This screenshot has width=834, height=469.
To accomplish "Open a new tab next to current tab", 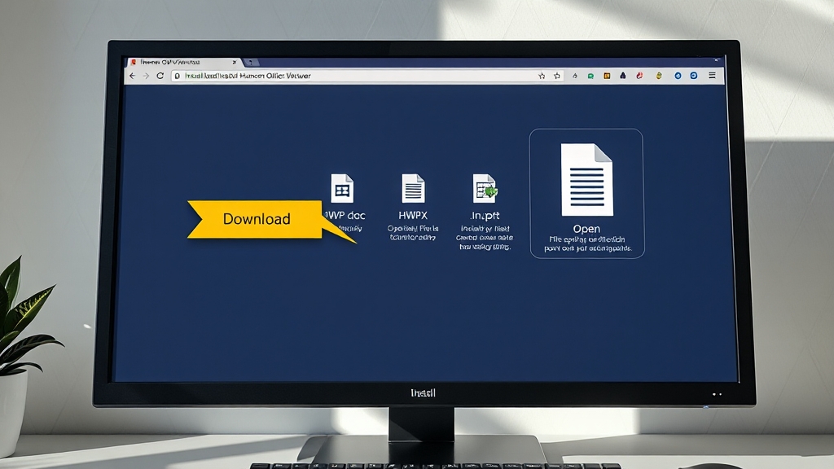I will coord(249,62).
